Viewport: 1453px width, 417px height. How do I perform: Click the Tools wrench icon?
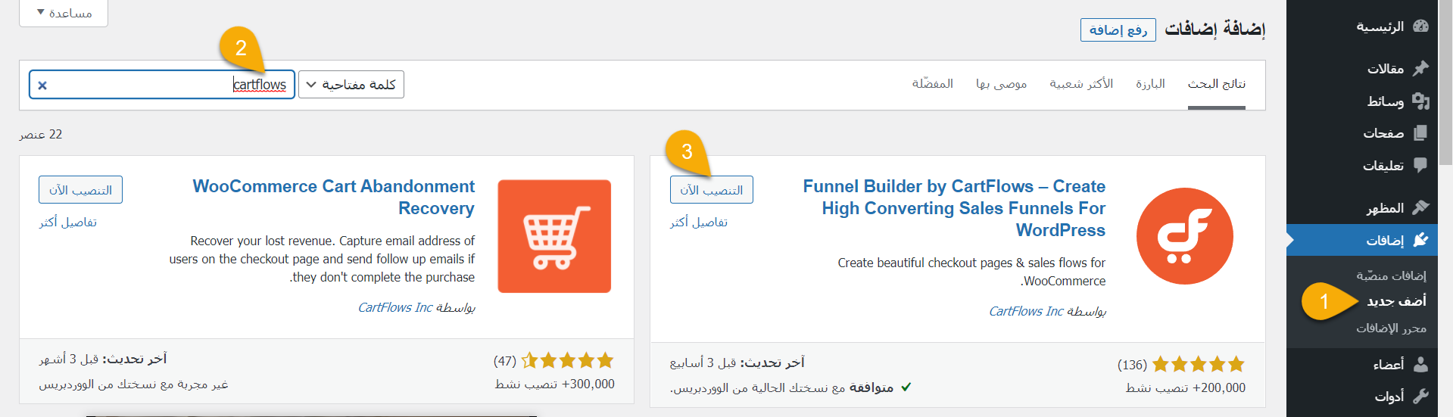pyautogui.click(x=1420, y=396)
